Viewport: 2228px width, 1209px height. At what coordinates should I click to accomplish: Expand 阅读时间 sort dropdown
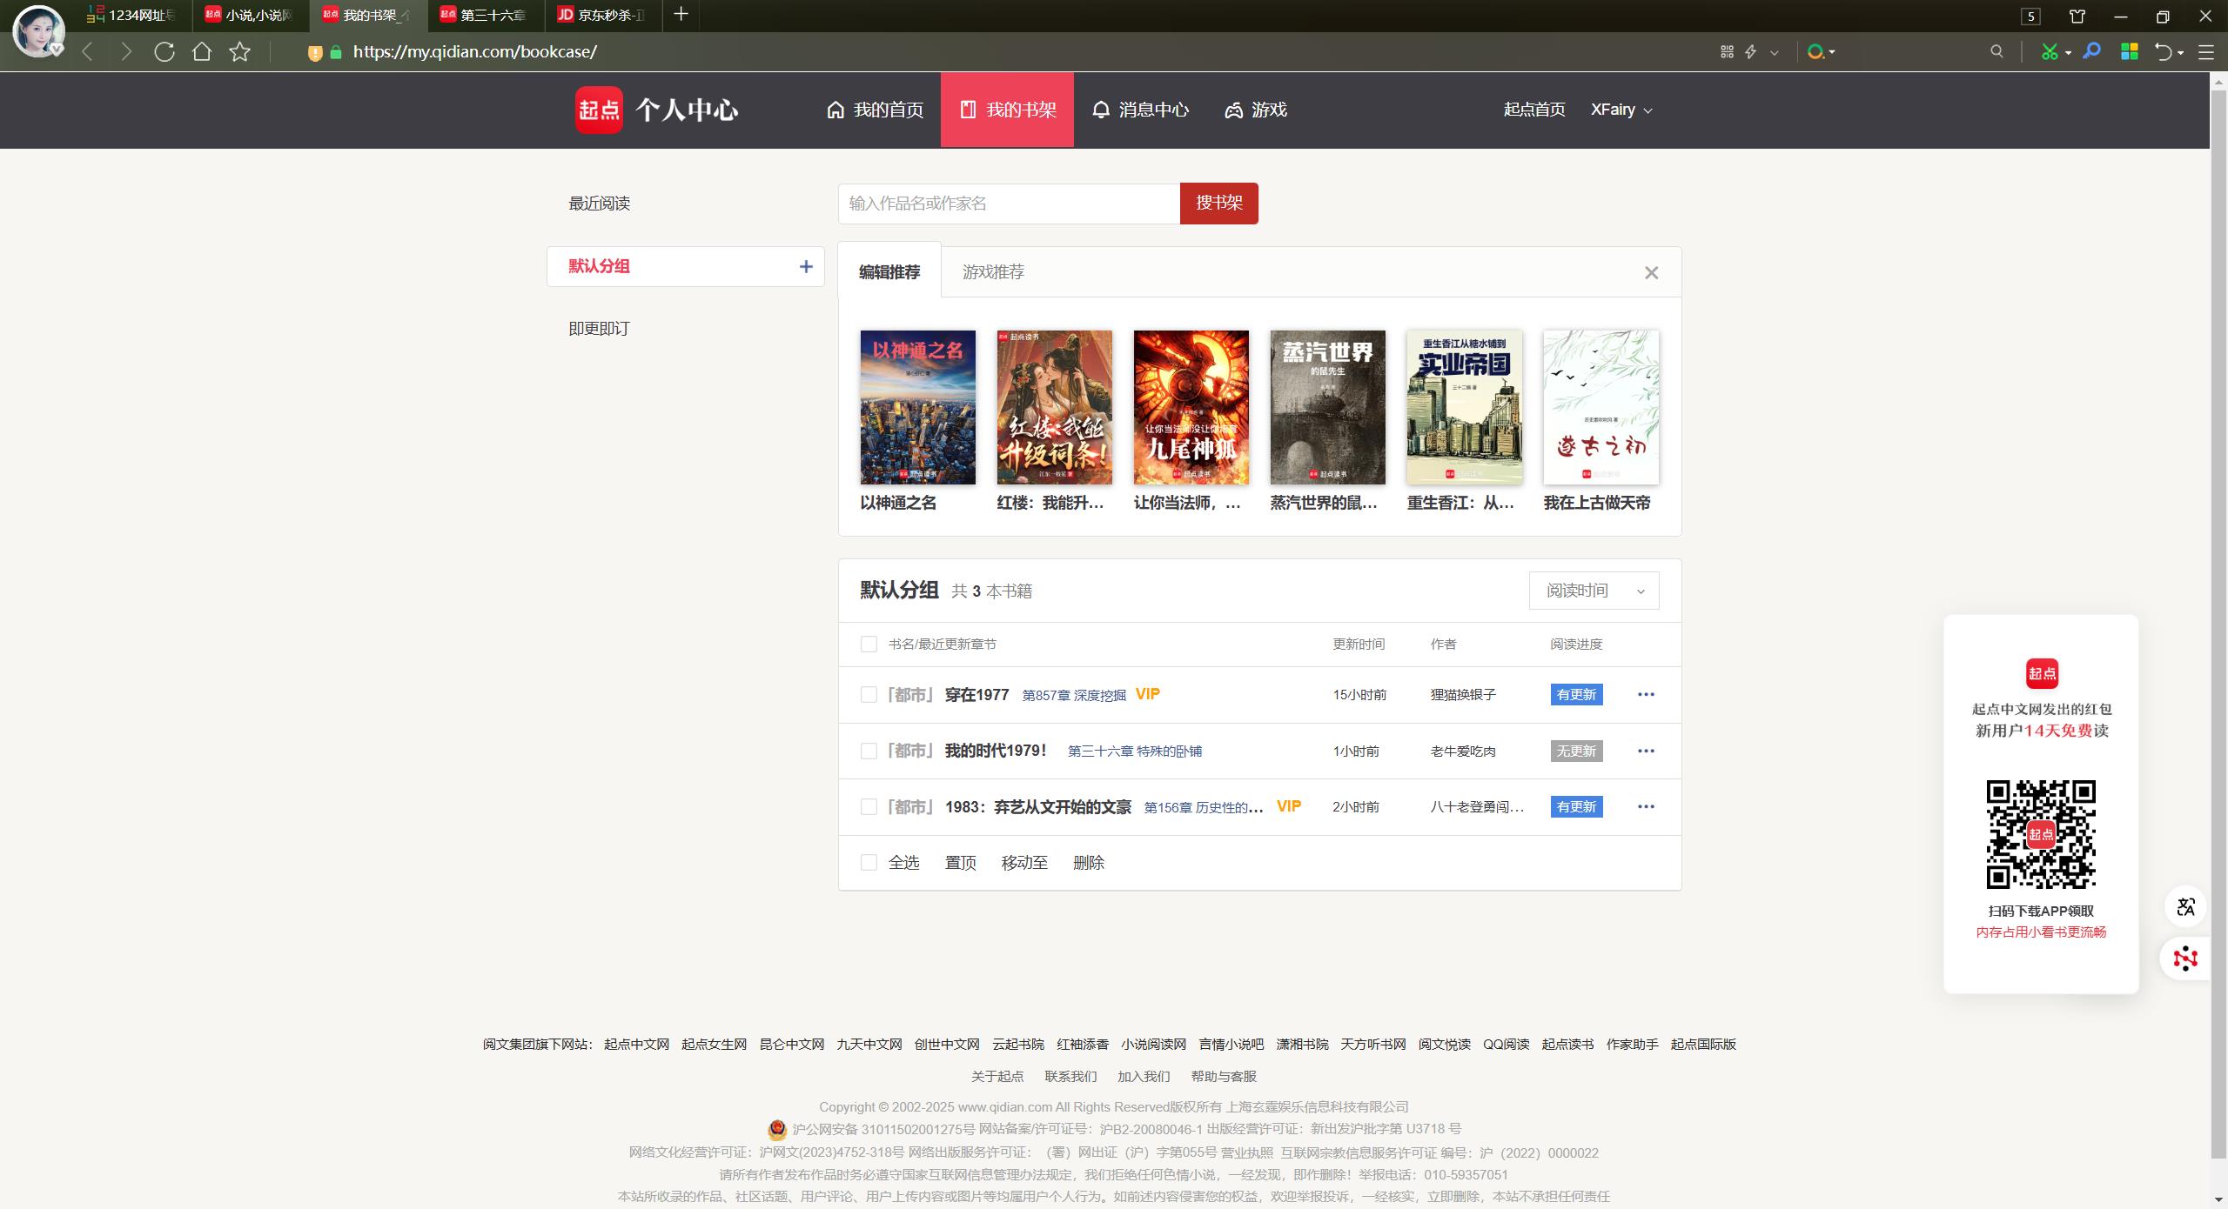tap(1594, 591)
